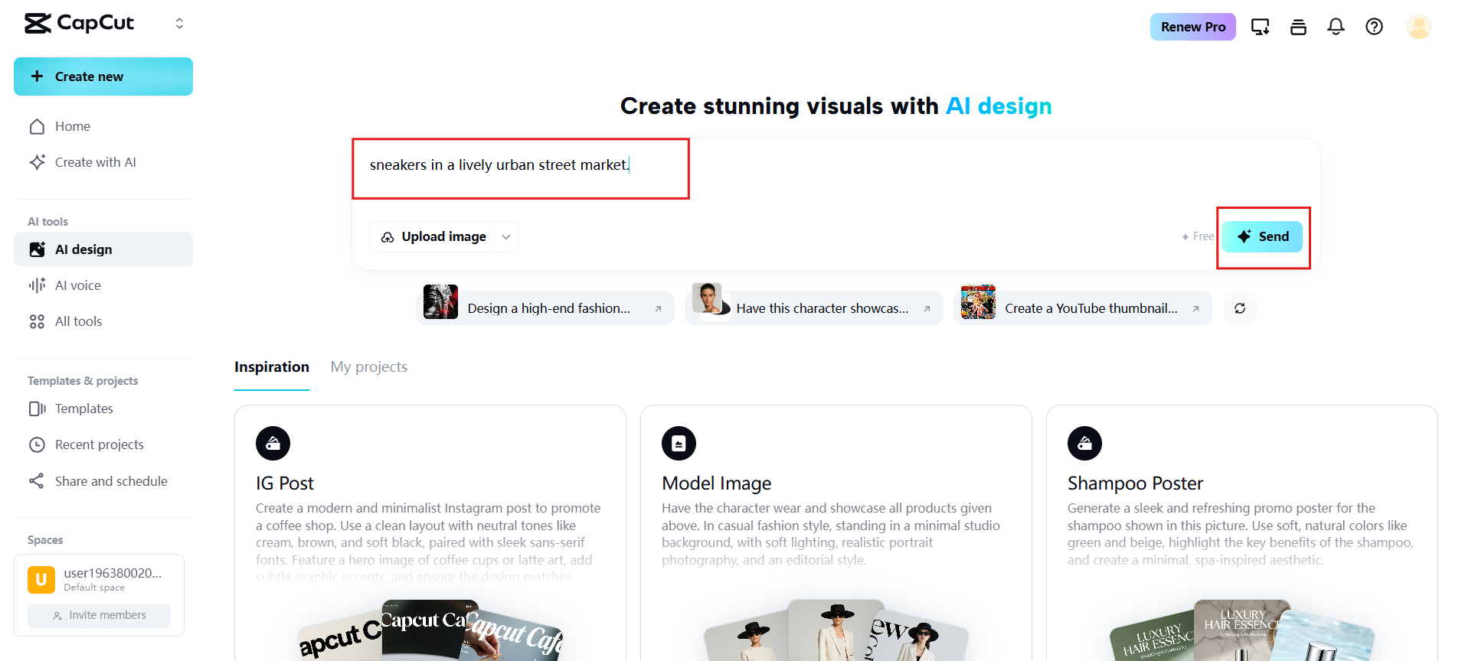This screenshot has width=1462, height=661.
Task: Open AI voice in the sidebar
Action: pos(78,285)
